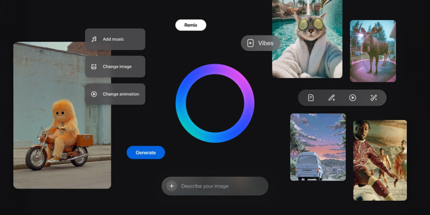This screenshot has height=215, width=430.
Task: Select the document icon in the tool pill
Action: click(x=311, y=98)
